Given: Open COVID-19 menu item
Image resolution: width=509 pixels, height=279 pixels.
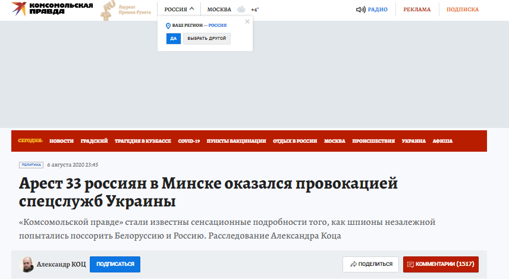Looking at the screenshot, I should [x=189, y=141].
